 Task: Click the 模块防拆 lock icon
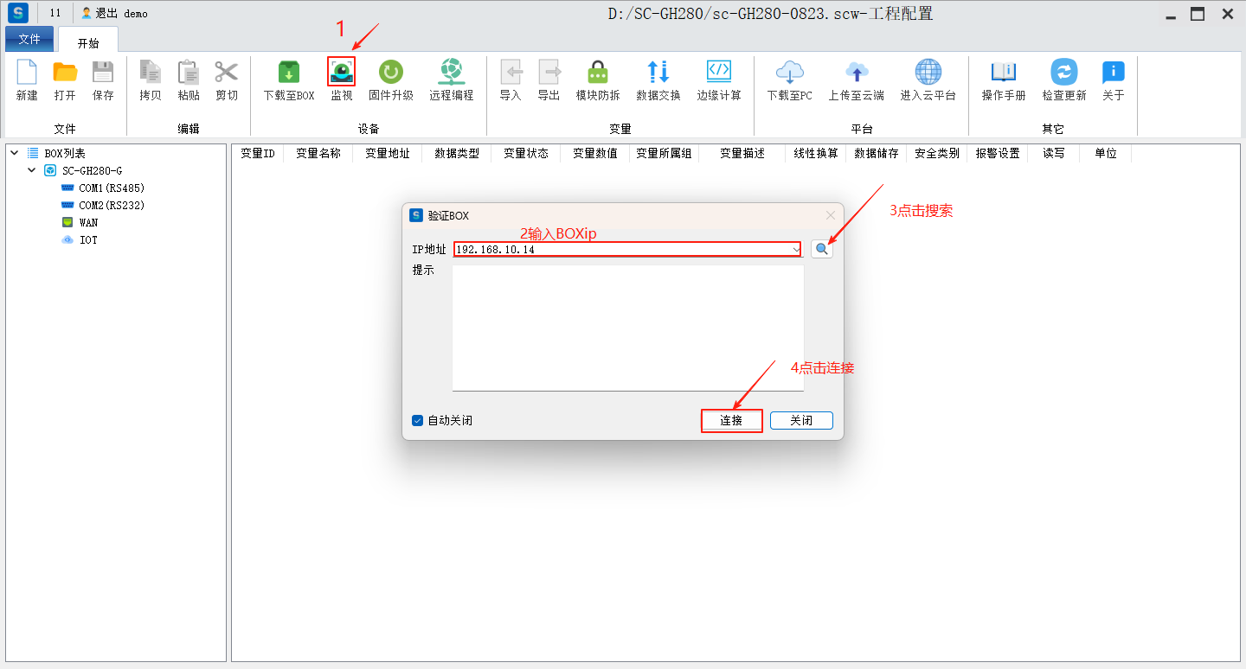(x=597, y=73)
